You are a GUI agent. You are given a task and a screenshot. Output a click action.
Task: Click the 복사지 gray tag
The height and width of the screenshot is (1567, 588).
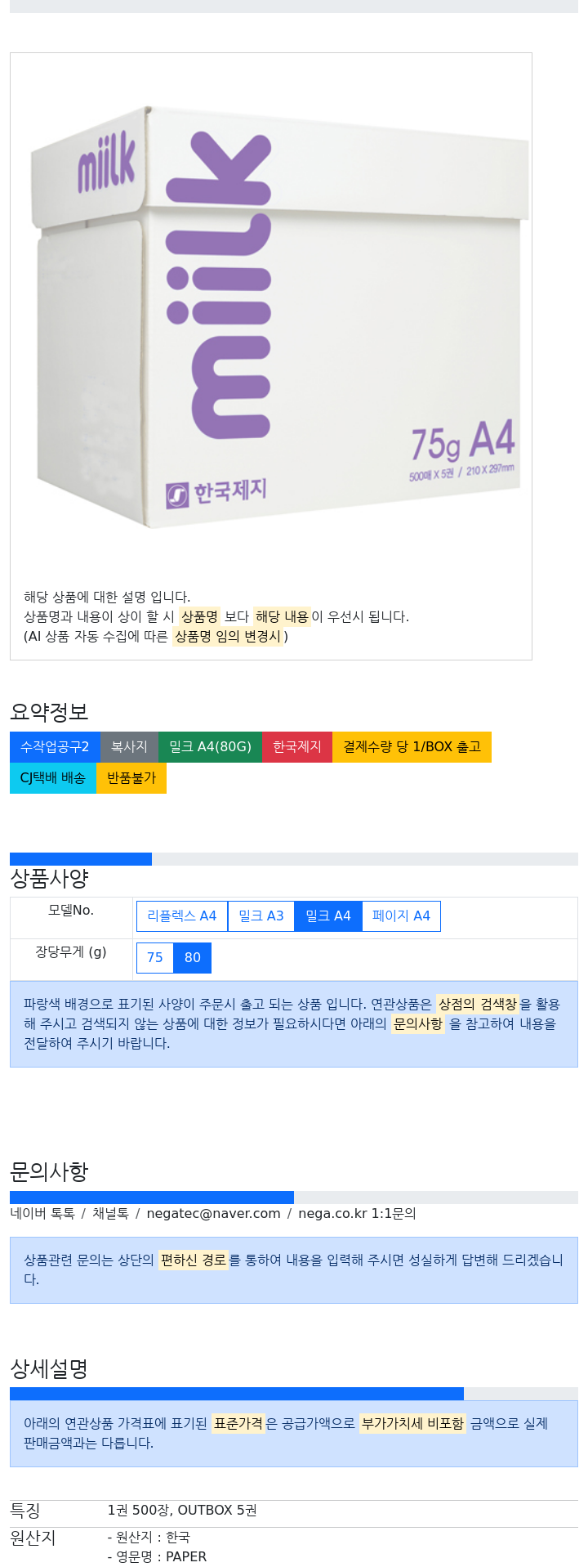click(129, 747)
